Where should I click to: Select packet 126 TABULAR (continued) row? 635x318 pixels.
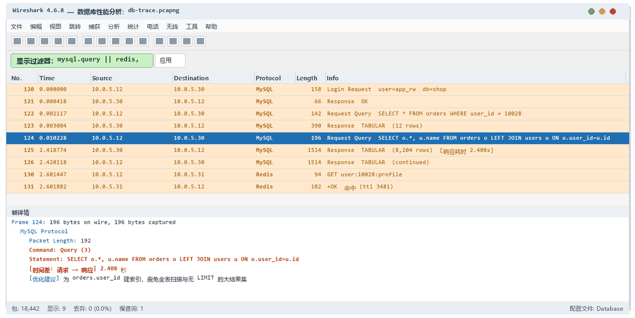[x=317, y=162]
